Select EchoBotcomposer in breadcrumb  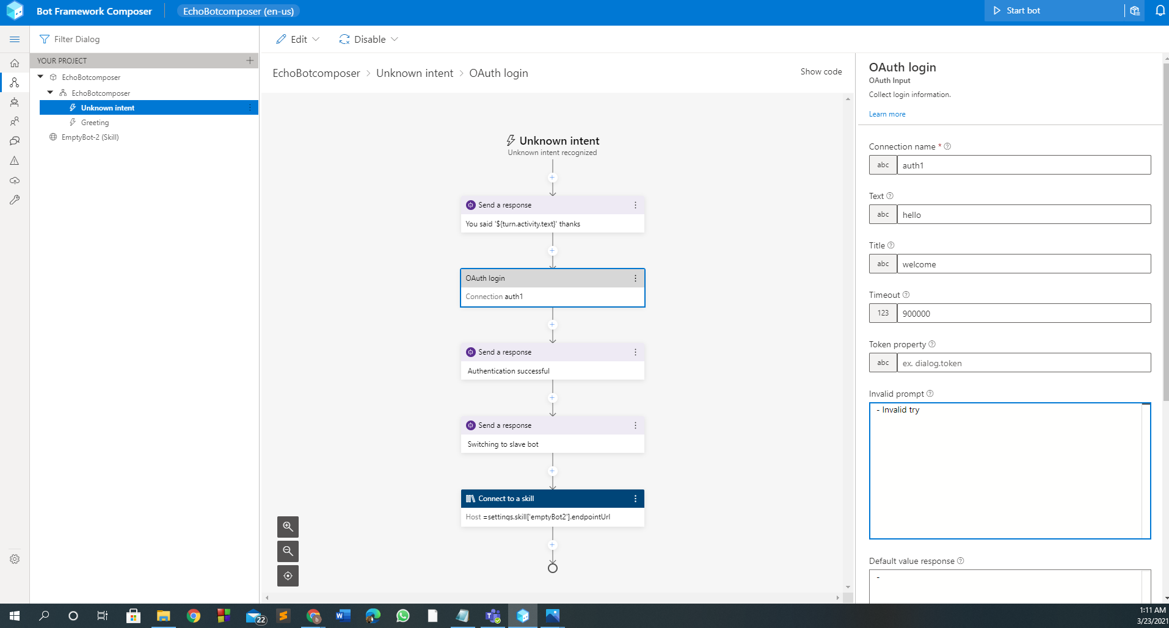[x=316, y=73]
